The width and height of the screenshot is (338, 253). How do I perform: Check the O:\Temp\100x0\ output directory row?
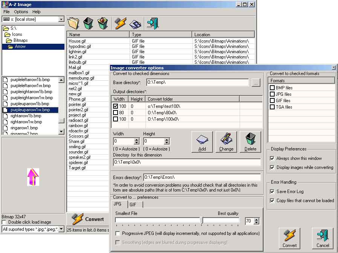point(116,119)
